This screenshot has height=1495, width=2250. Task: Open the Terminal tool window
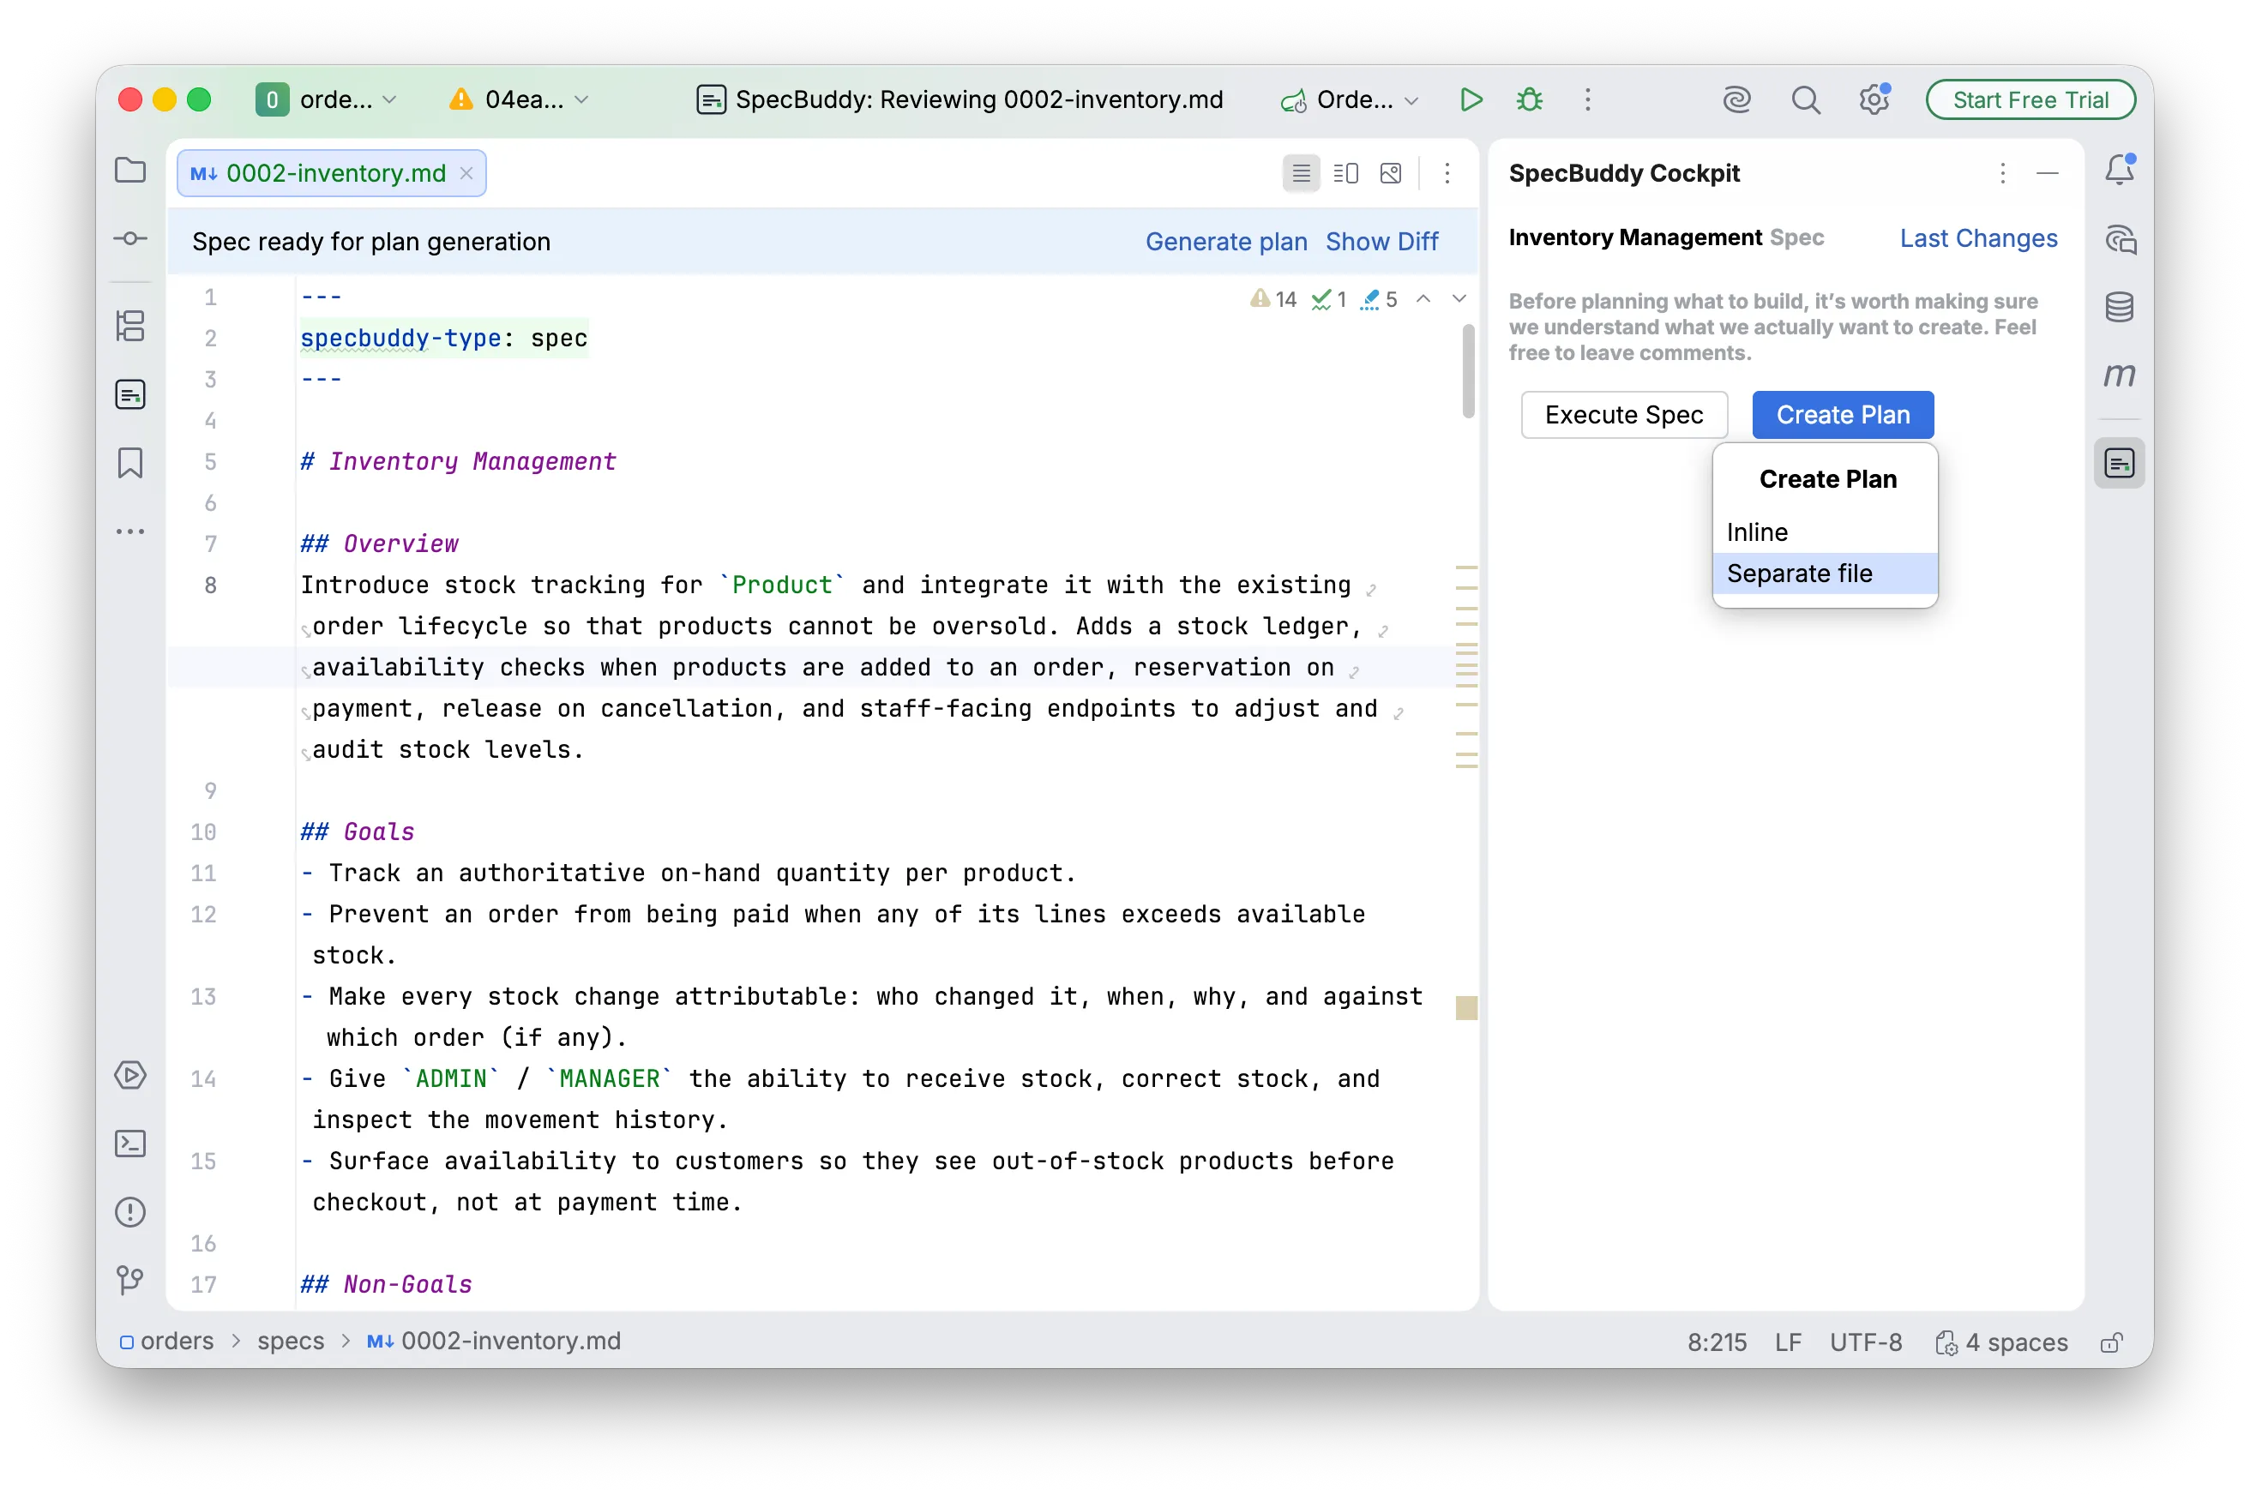129,1144
